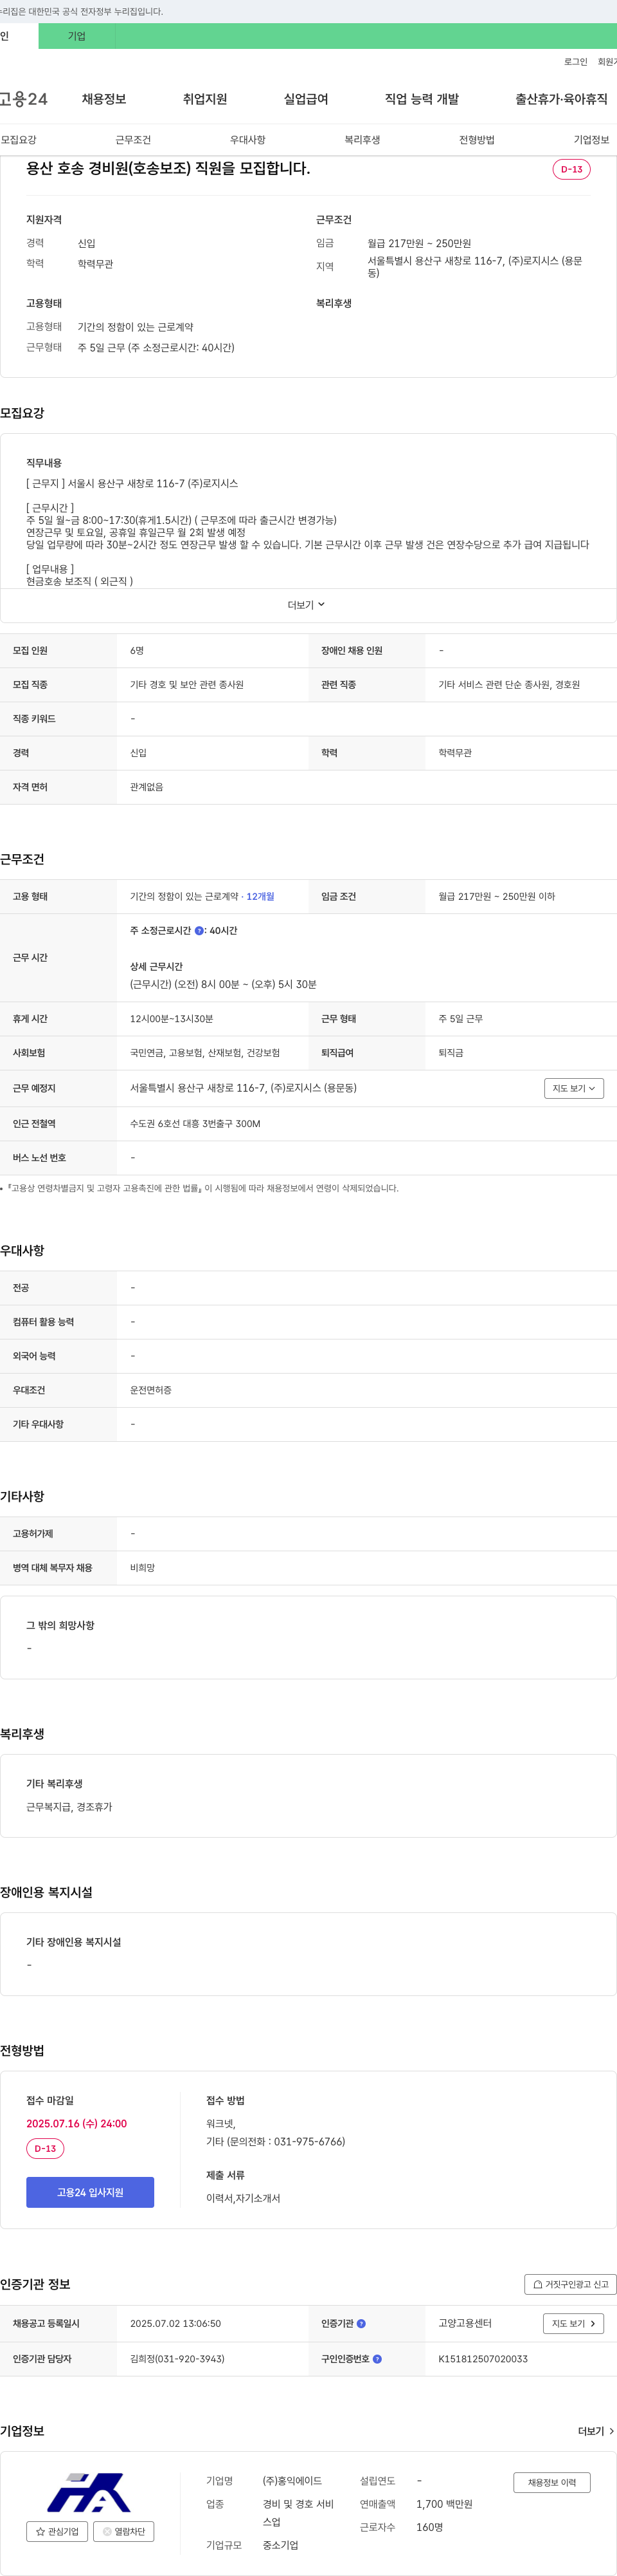
Task: Open the 채용정보 menu
Action: click(104, 99)
